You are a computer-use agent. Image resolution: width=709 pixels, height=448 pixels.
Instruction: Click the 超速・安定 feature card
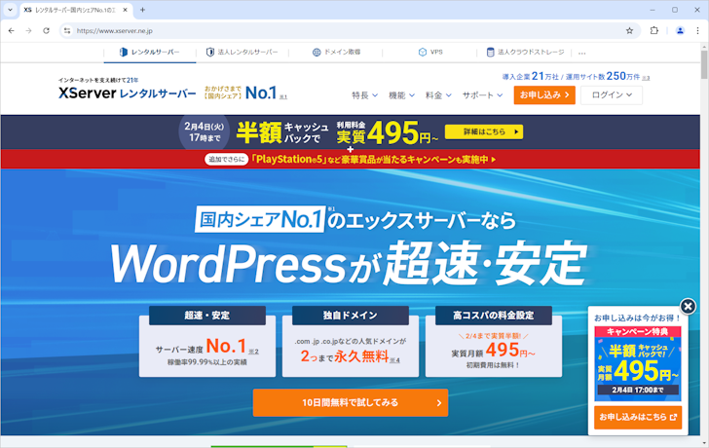click(x=207, y=341)
